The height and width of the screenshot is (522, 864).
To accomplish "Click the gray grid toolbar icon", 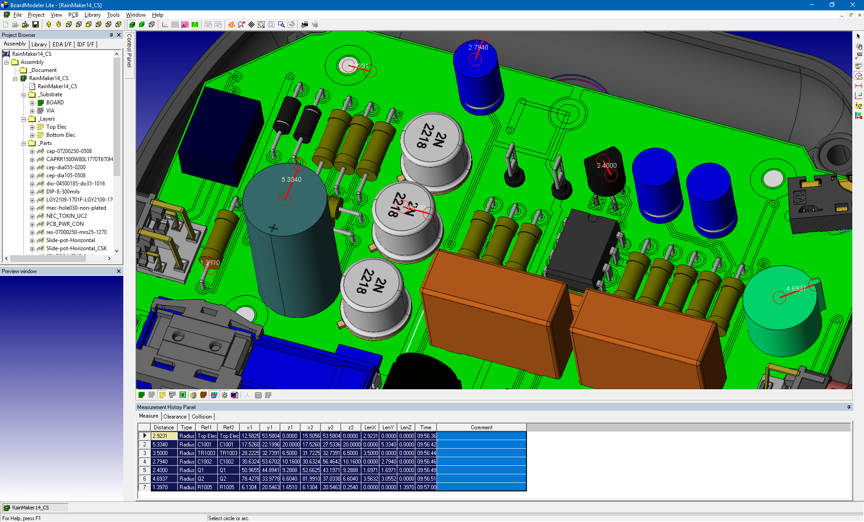I will point(175,24).
